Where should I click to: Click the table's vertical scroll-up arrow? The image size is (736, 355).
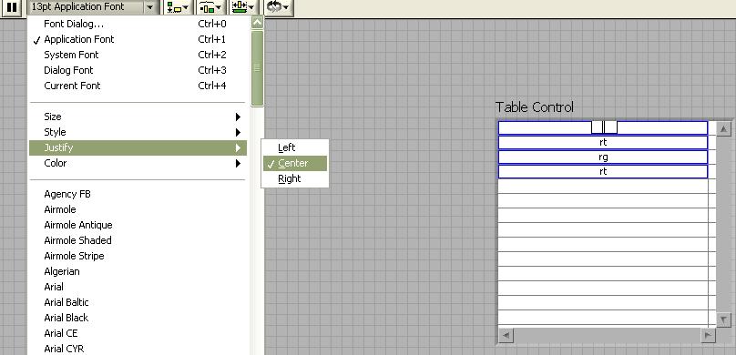[x=724, y=129]
